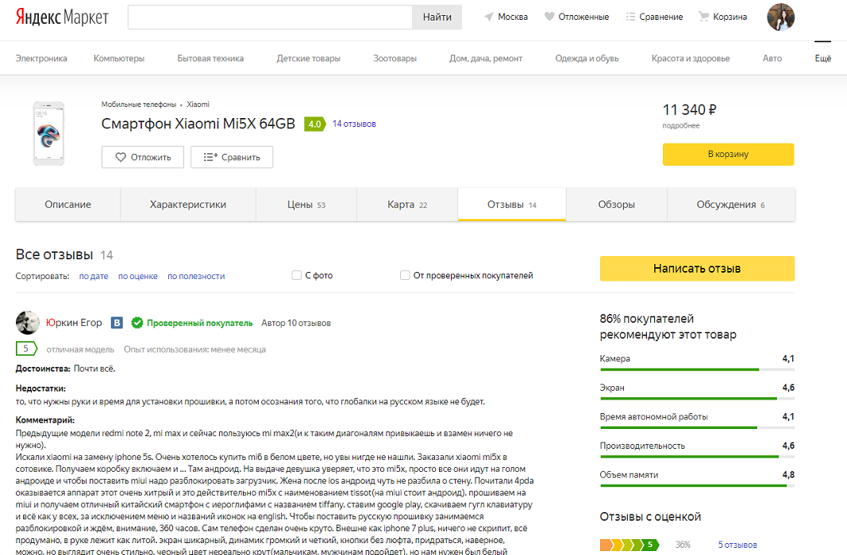Image resolution: width=847 pixels, height=555 pixels.
Task: Open the Сравнение link
Action: tap(661, 17)
